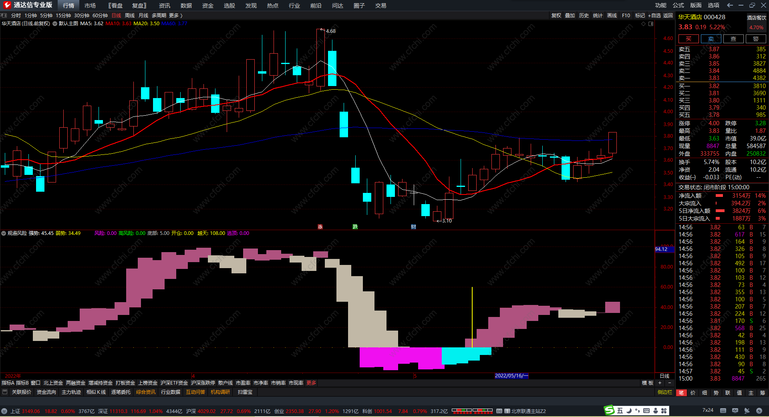
Task: Open the 行情 top menu tab
Action: point(68,6)
